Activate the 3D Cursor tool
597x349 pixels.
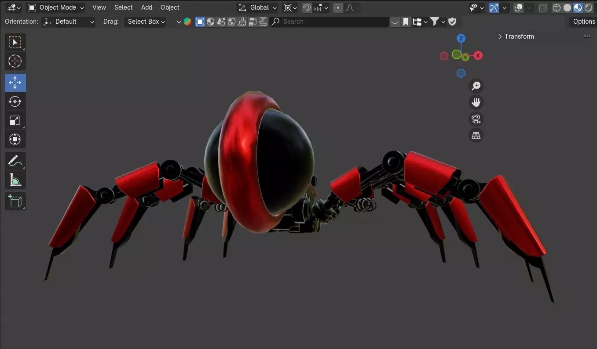15,61
